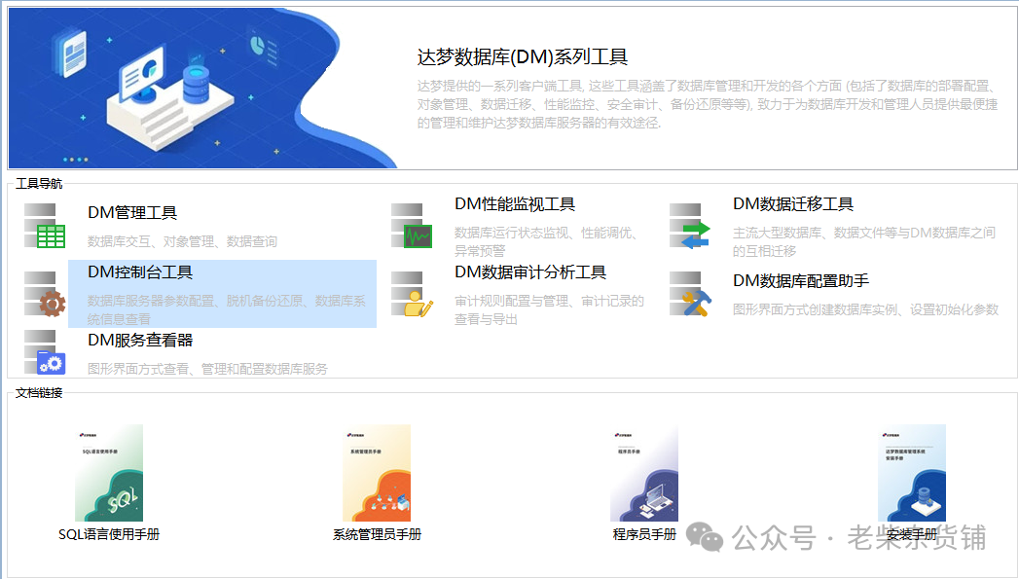This screenshot has height=579, width=1019.
Task: Open the 系统管理员手册 cover thumbnail
Action: point(377,473)
